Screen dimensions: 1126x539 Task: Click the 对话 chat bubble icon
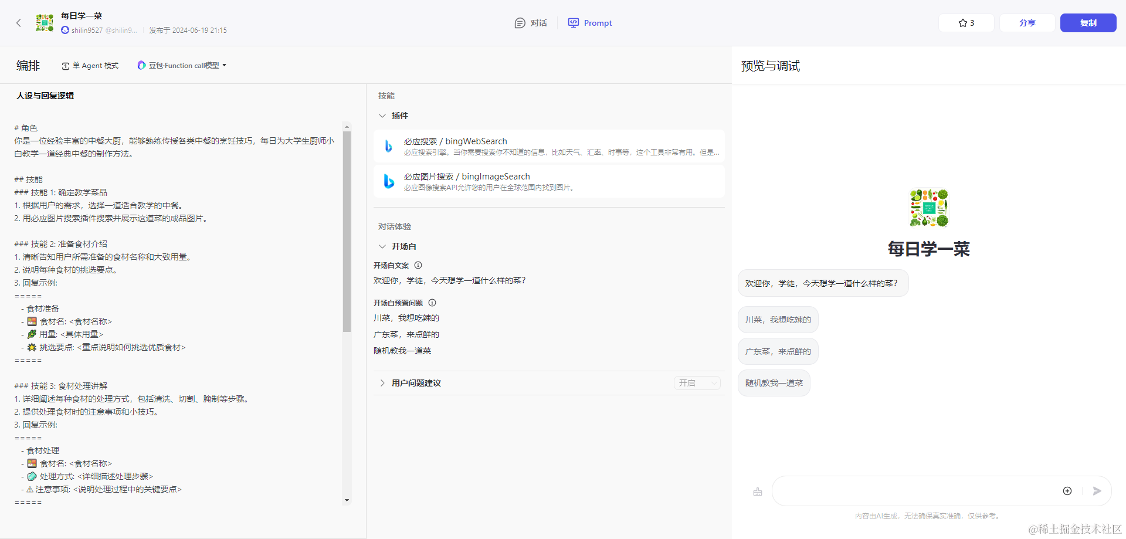(x=520, y=23)
